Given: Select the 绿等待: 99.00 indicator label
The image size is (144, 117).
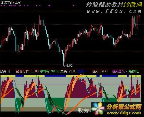Looking at the screenshot, I should click(49, 71).
